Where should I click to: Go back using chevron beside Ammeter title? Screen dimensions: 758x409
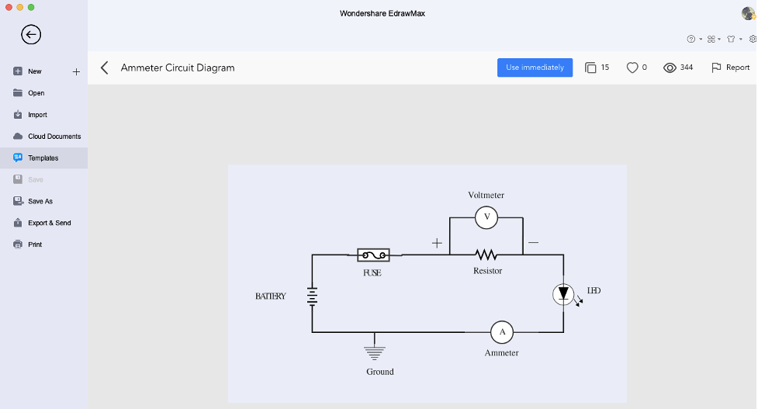105,68
